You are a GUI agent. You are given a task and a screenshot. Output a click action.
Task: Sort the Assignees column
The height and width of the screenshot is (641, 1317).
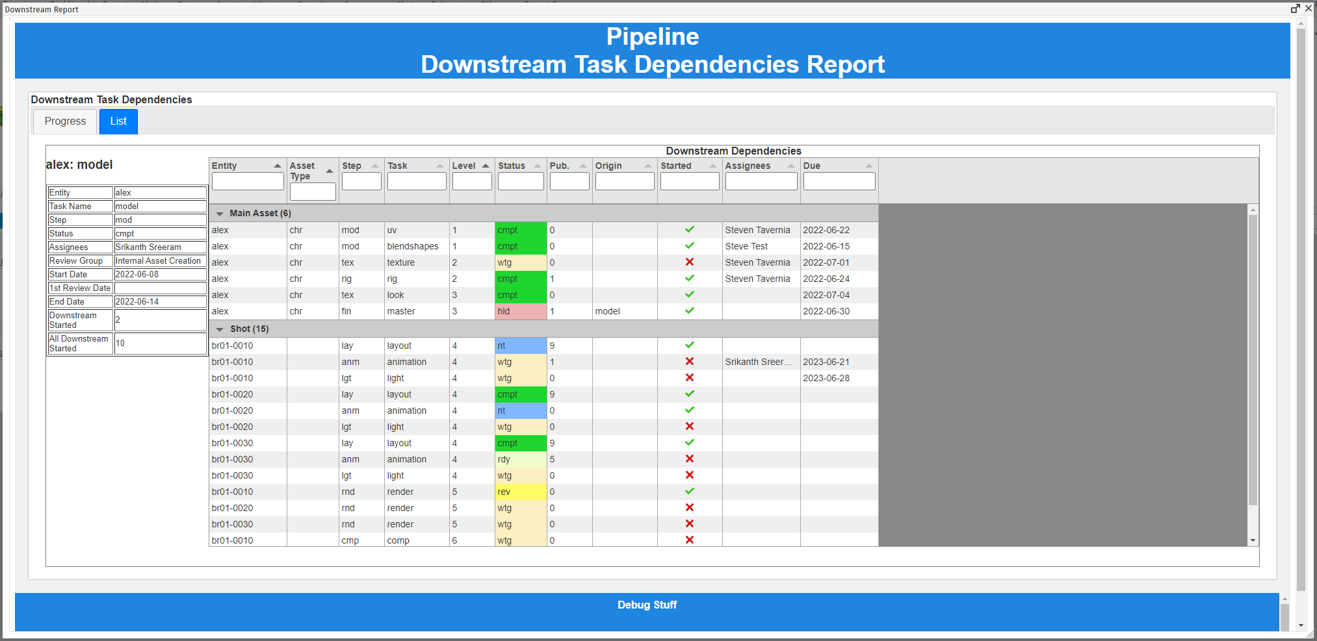[791, 165]
